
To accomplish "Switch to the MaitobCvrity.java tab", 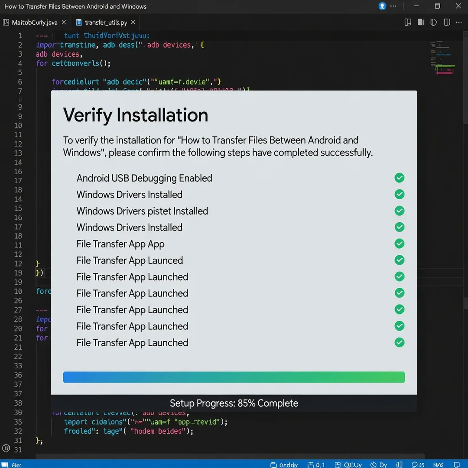I will click(x=35, y=23).
